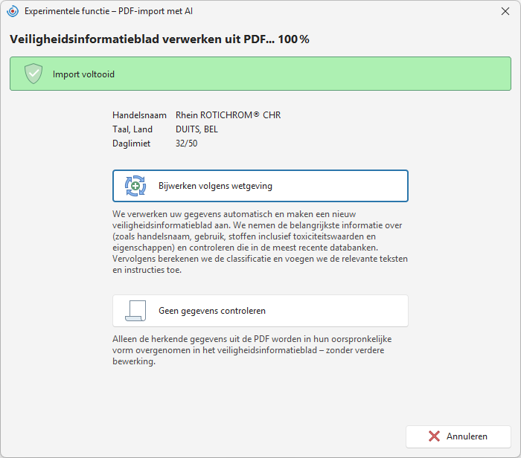Click the Bijwerken volgens wetgeving button
521x458 pixels.
click(x=260, y=186)
